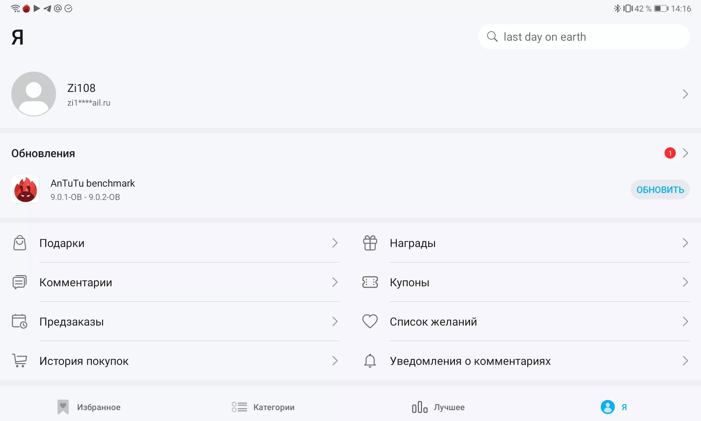Expand account details via the profile row chevron
The width and height of the screenshot is (701, 421).
tap(685, 94)
